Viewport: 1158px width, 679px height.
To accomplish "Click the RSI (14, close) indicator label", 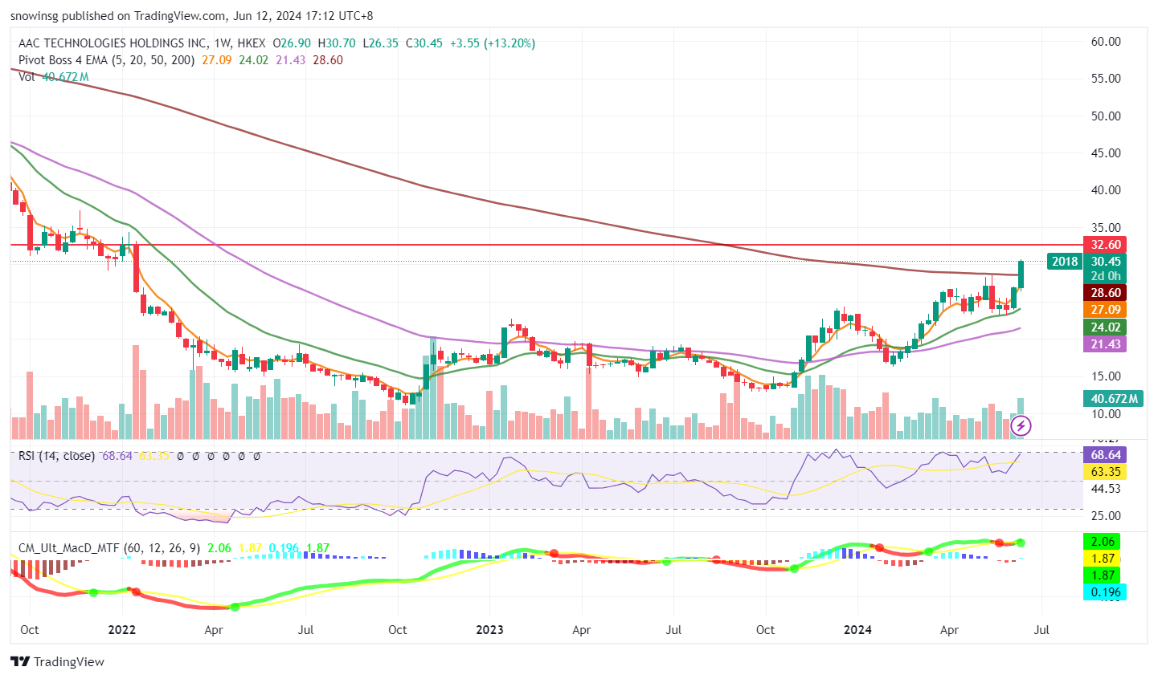I will 56,456.
